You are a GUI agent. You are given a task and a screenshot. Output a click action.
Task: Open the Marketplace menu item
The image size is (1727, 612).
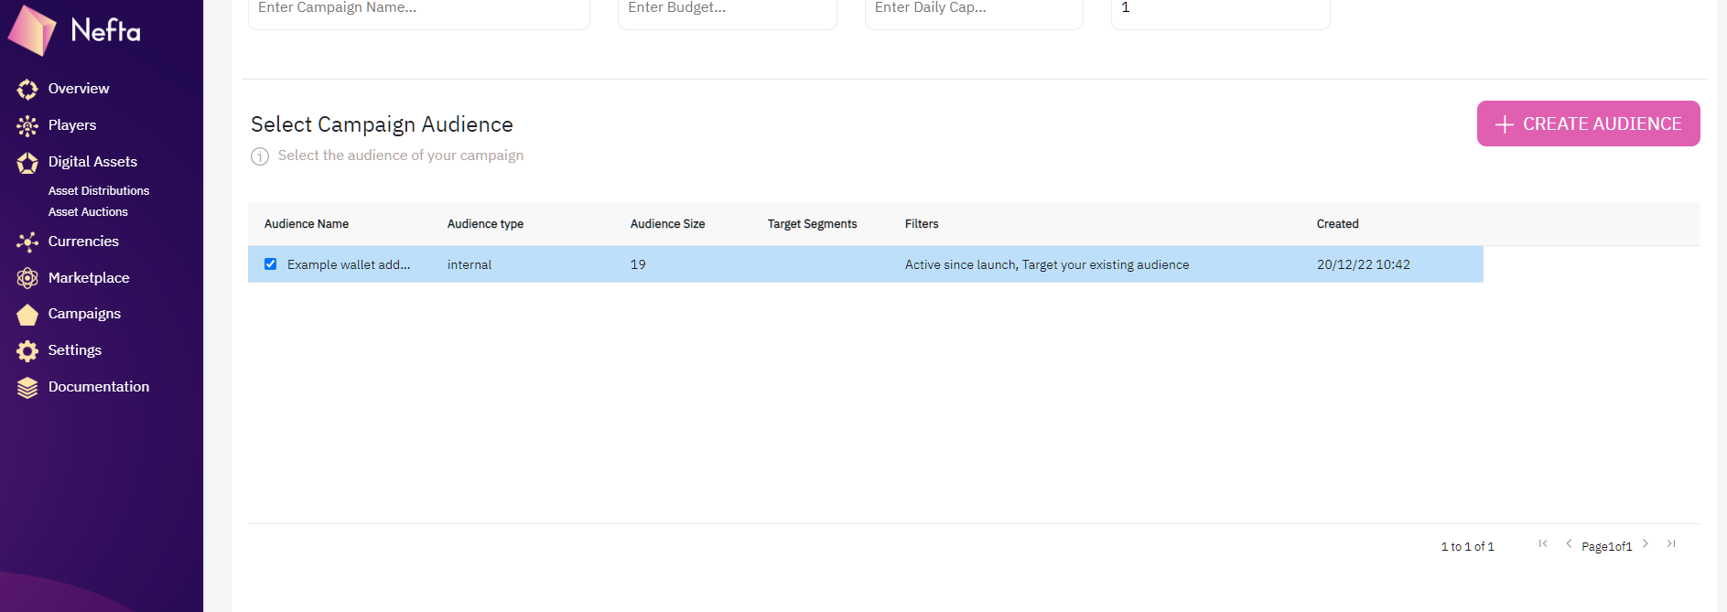(x=89, y=278)
